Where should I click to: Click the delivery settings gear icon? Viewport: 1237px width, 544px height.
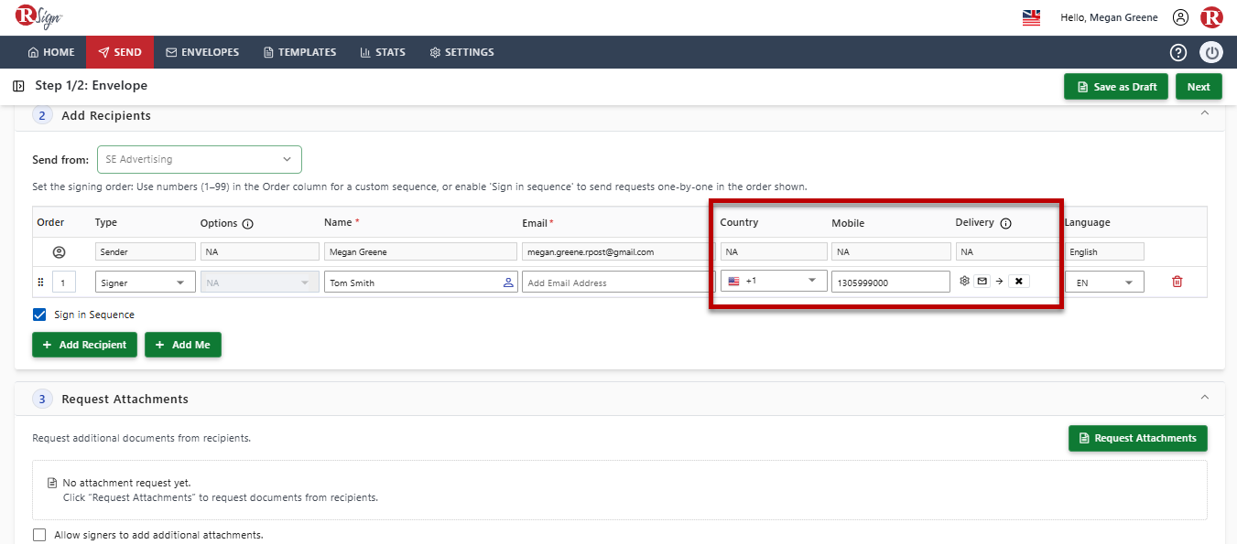964,282
